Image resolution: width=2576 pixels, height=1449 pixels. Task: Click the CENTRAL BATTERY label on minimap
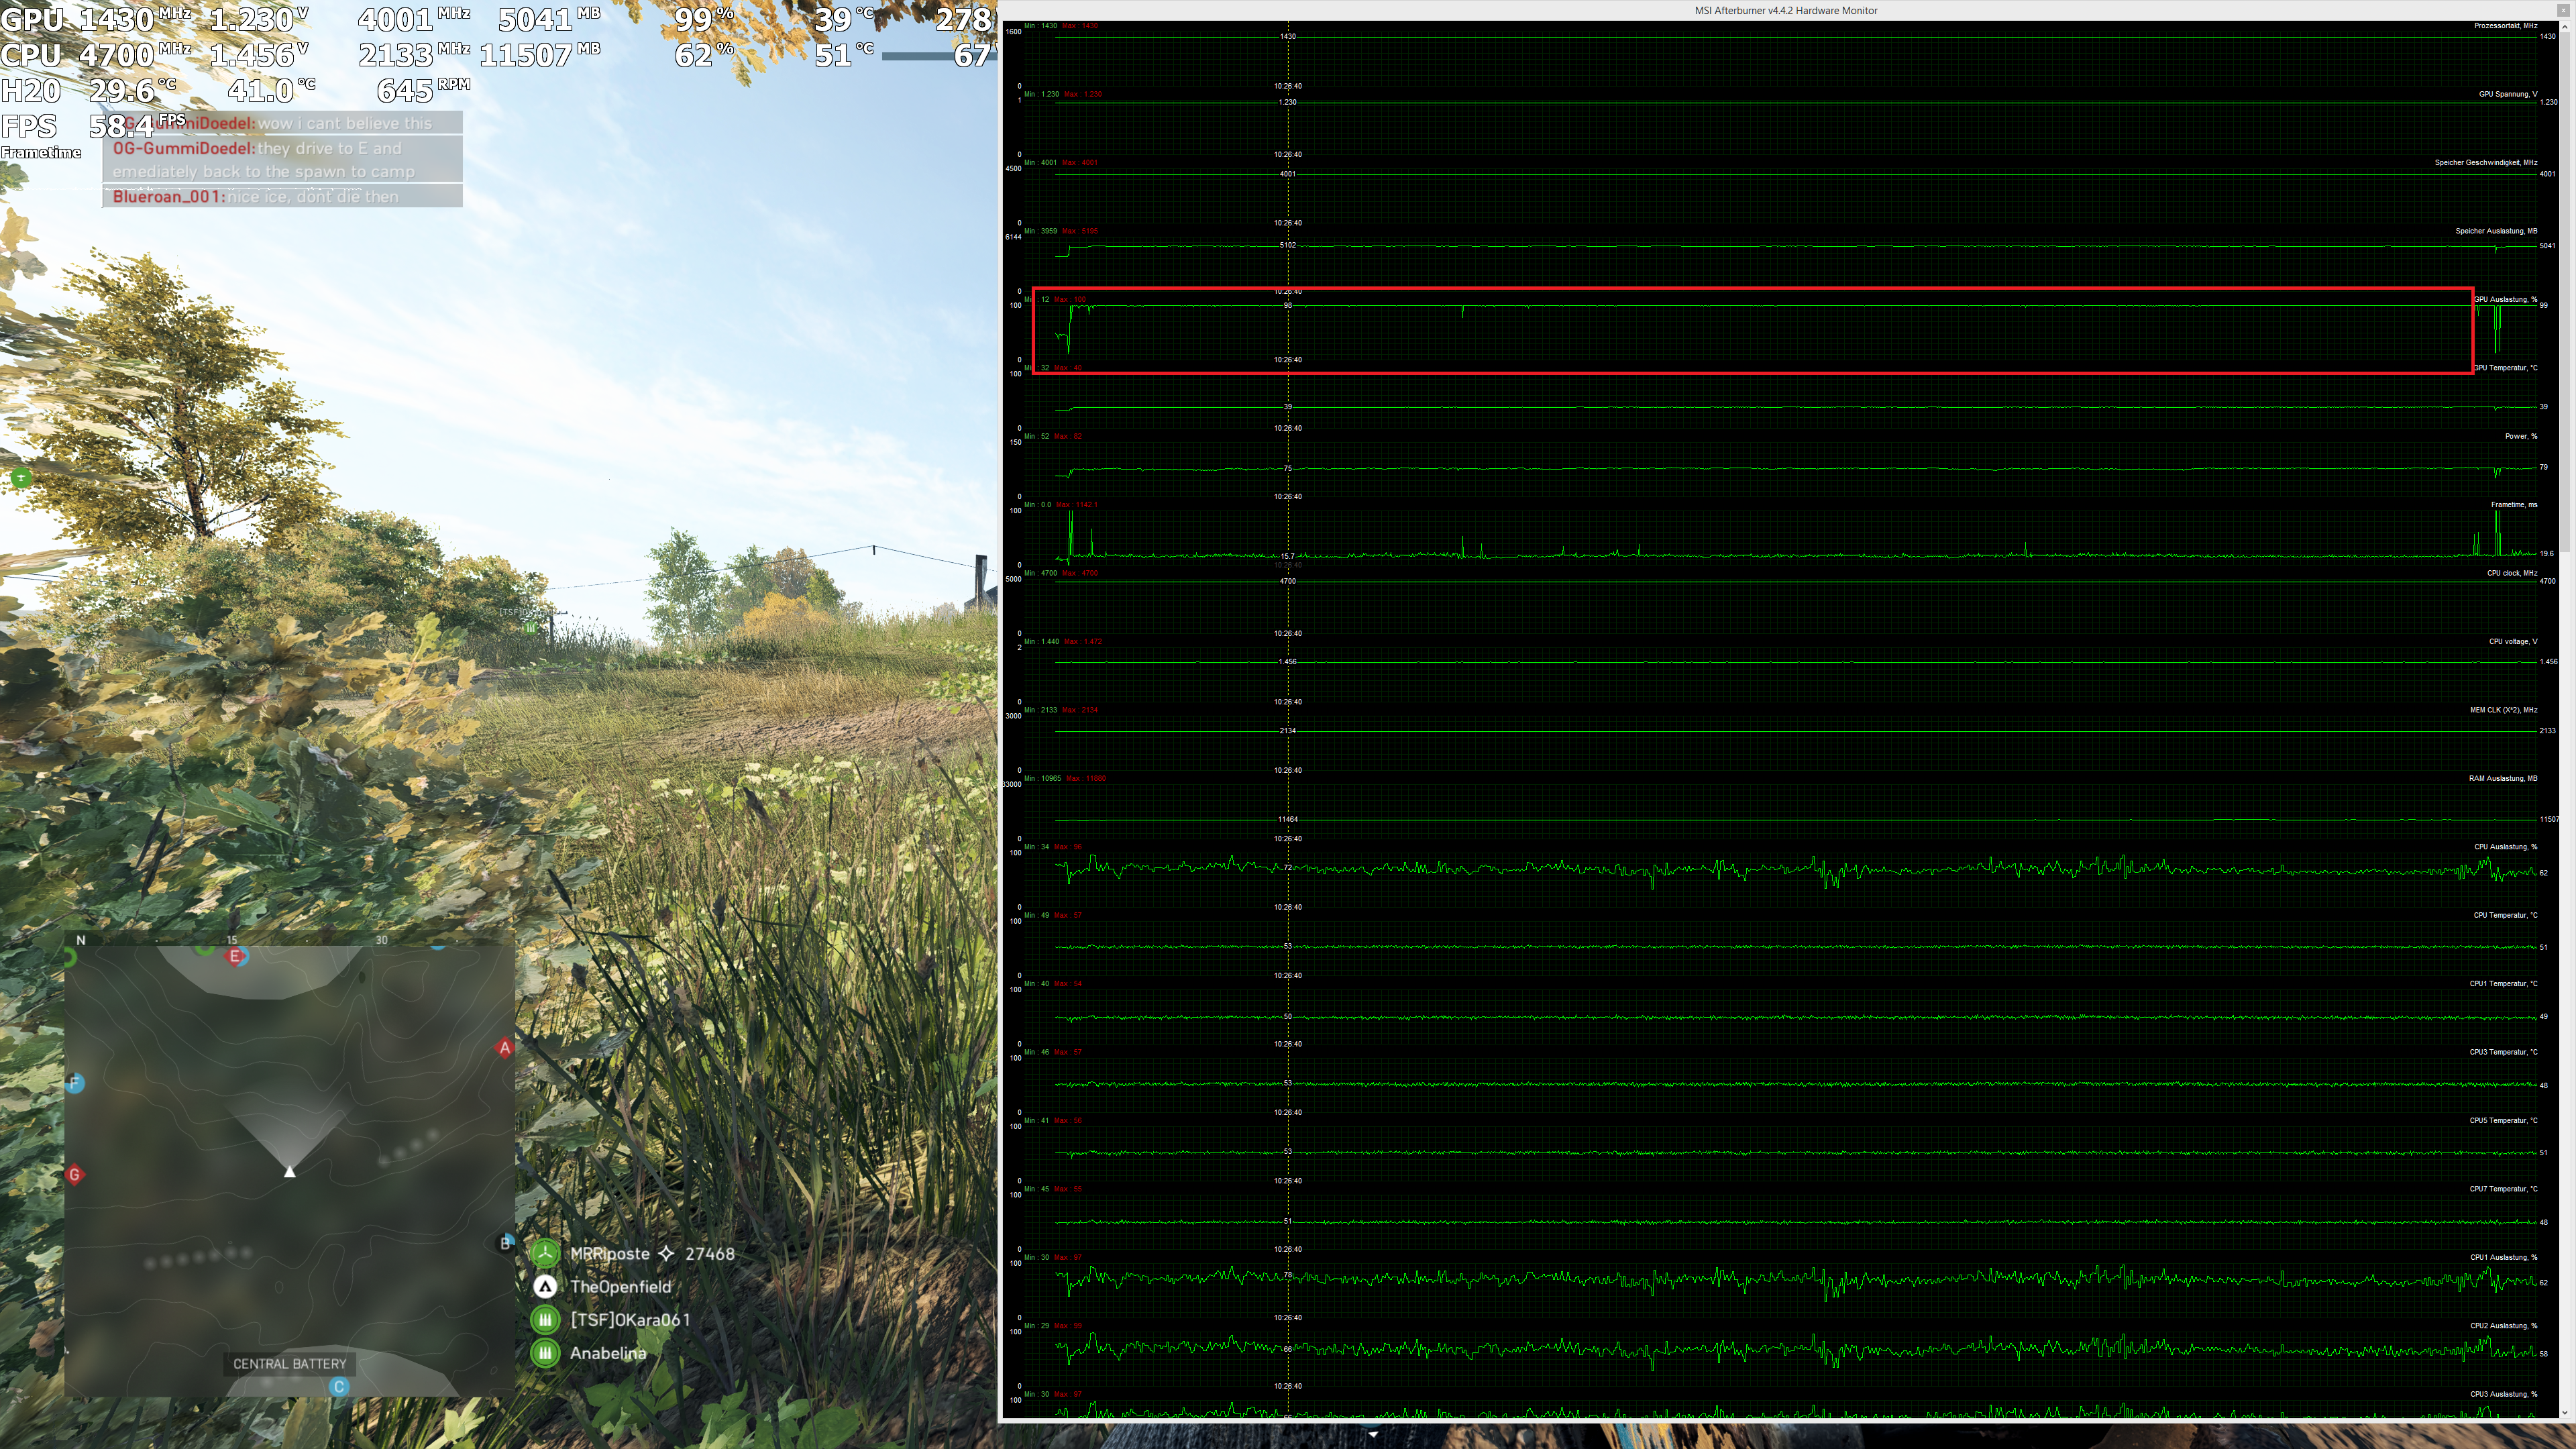[x=290, y=1363]
